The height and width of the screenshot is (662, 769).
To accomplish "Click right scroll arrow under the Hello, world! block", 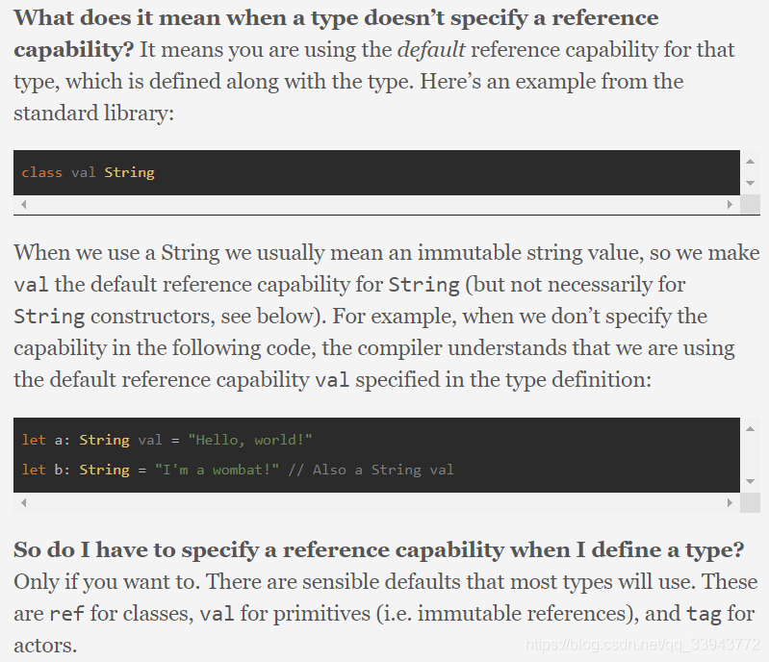I will coord(730,502).
